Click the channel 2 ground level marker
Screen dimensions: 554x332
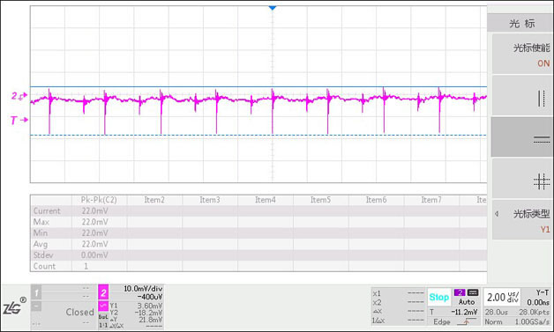click(19, 96)
